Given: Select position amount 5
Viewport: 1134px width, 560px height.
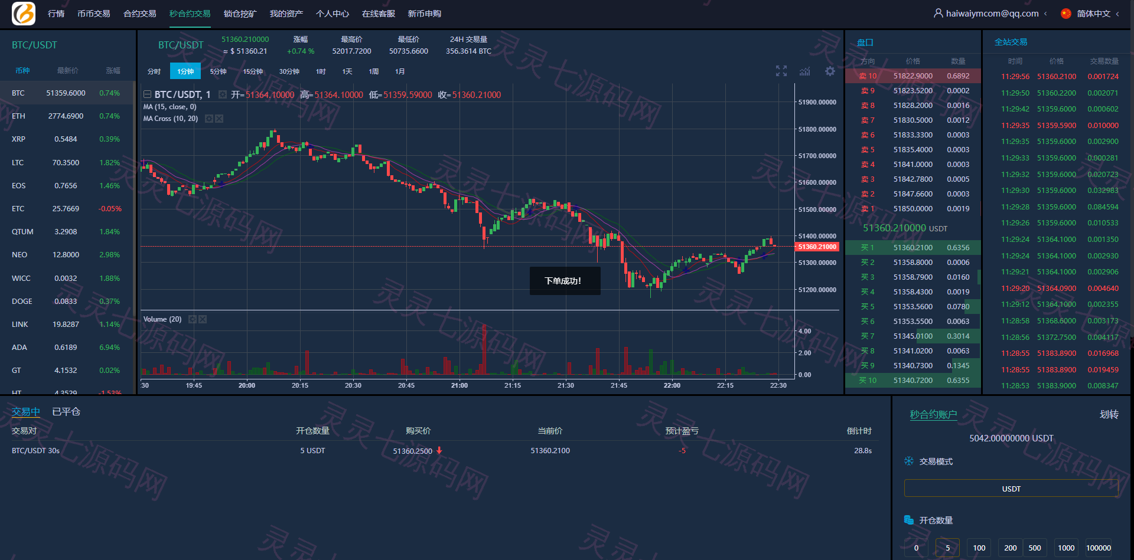Looking at the screenshot, I should 947,548.
